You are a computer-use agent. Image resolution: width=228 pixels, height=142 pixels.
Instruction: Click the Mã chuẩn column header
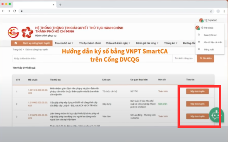click(x=33, y=79)
